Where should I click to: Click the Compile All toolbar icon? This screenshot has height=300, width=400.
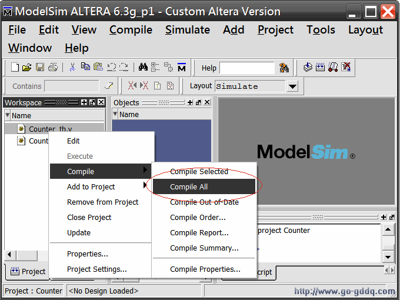321,67
